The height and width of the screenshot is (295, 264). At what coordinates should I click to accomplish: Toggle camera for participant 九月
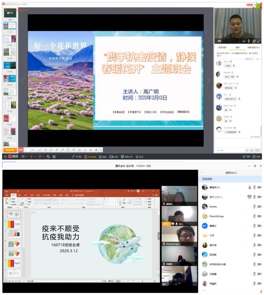point(259,235)
